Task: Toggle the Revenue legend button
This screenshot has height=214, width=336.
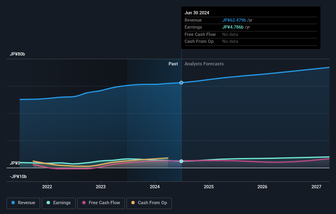Action: pos(23,203)
